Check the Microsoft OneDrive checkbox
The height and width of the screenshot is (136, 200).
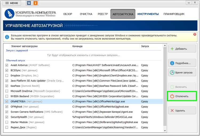pos(7,91)
